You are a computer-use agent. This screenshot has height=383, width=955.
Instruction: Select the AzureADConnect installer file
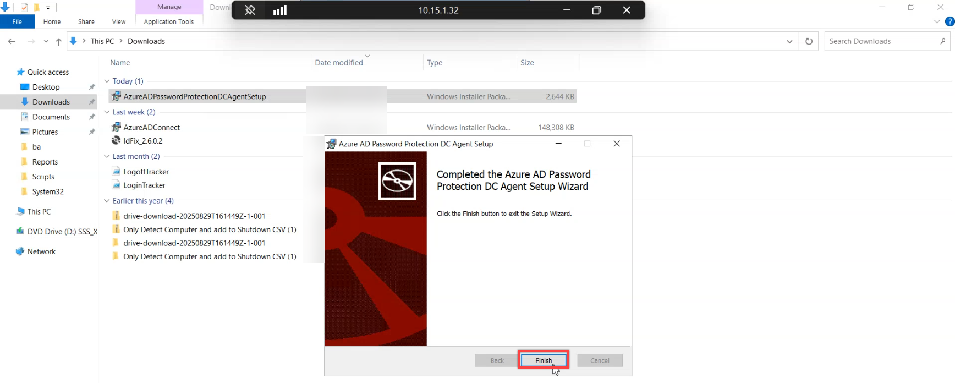151,127
